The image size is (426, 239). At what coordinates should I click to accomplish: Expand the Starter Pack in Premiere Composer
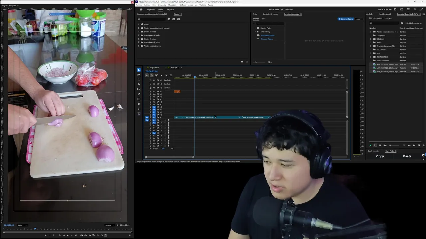[255, 28]
